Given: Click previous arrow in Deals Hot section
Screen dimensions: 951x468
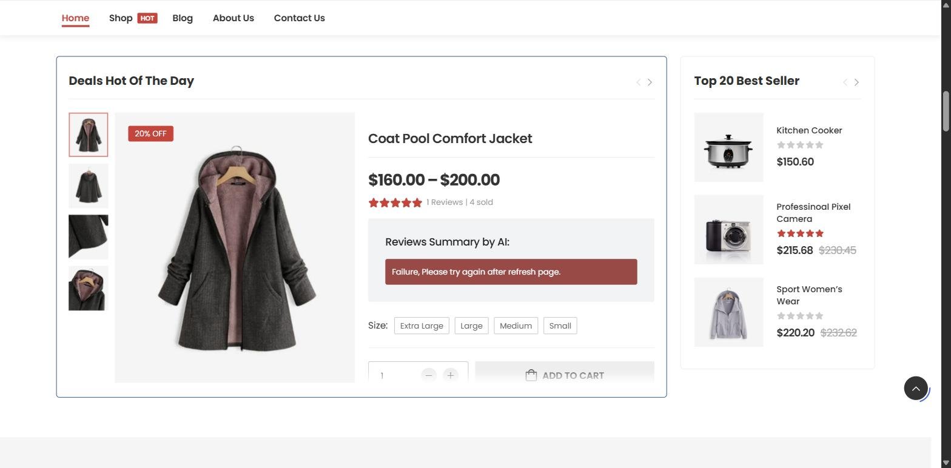Looking at the screenshot, I should pos(638,82).
